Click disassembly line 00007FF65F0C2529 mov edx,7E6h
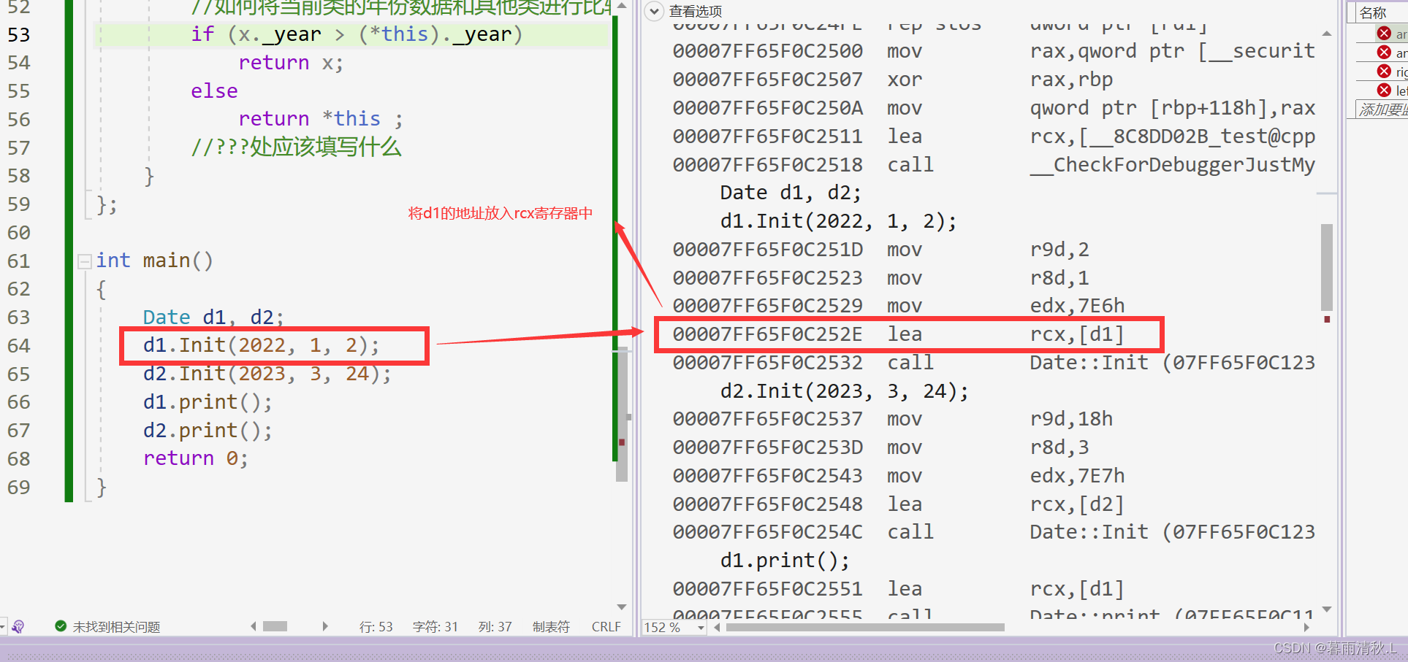The height and width of the screenshot is (662, 1408). (899, 306)
